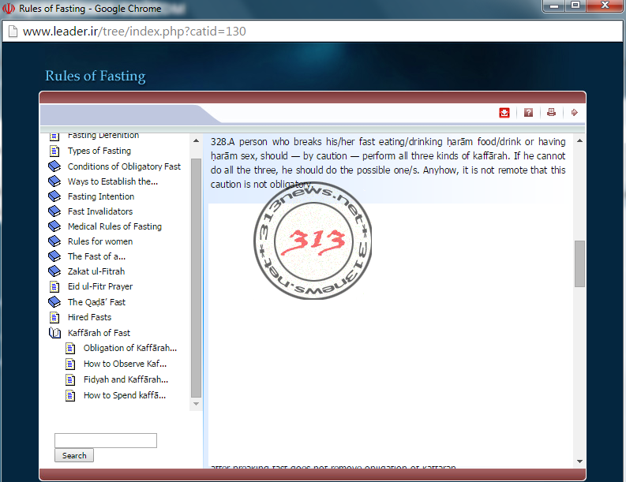Open How to Observe Kaf... subtopic
The height and width of the screenshot is (482, 626).
click(125, 364)
